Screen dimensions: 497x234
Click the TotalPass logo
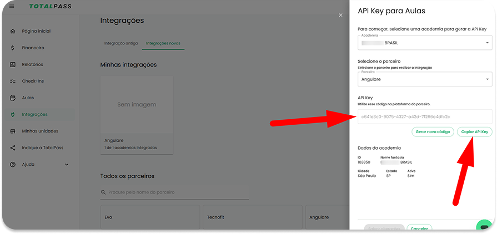click(51, 6)
